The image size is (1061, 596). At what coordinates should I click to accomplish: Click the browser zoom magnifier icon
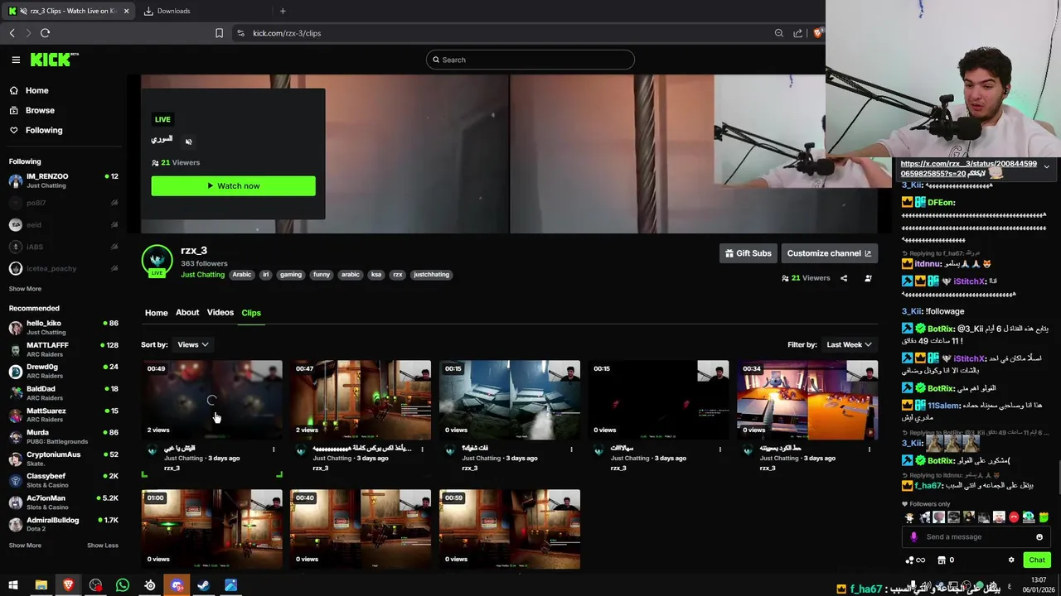point(779,33)
